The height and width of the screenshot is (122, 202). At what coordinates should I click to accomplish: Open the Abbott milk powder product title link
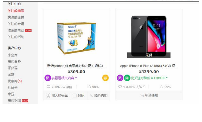[77, 66]
